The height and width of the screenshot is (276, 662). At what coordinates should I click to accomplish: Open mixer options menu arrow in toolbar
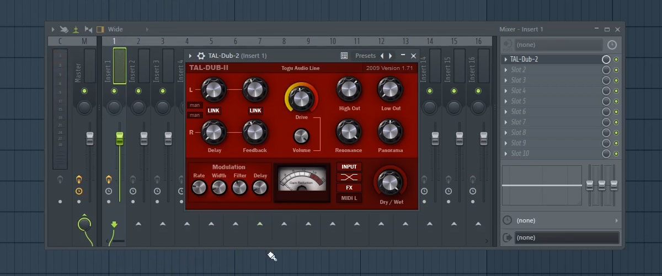tap(53, 29)
